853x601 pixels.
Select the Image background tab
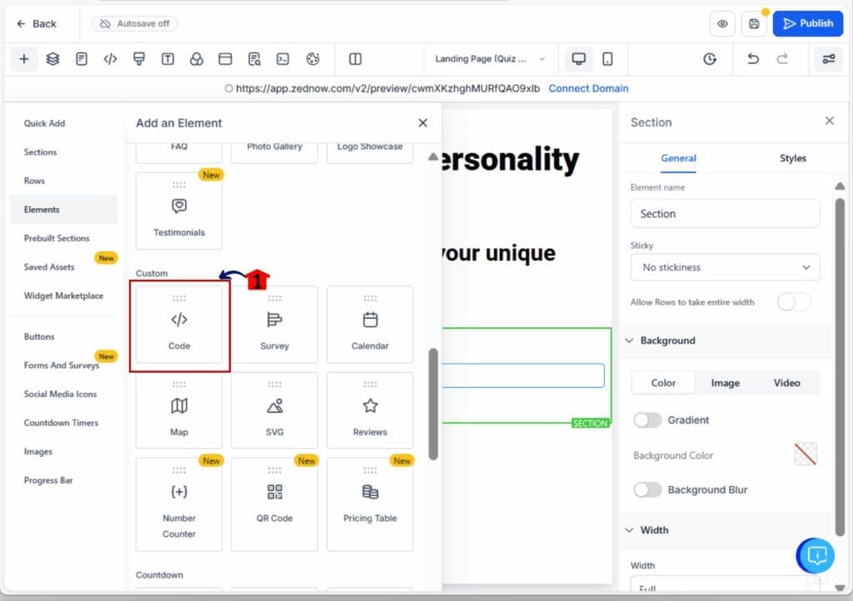(x=725, y=383)
